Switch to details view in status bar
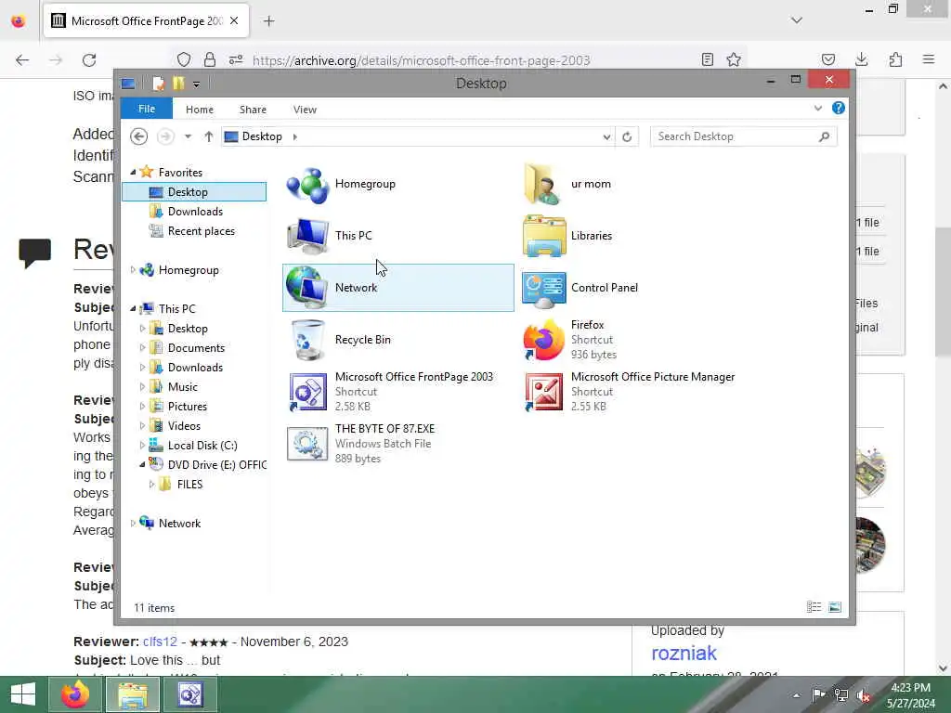The height and width of the screenshot is (713, 951). click(814, 607)
